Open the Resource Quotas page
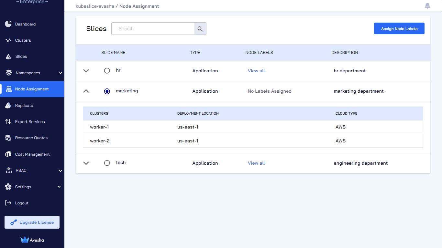Image resolution: width=442 pixels, height=248 pixels. [x=31, y=138]
